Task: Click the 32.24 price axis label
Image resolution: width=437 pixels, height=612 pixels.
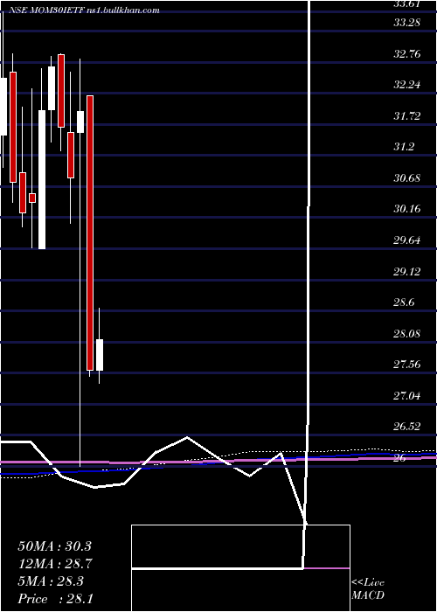Action: coord(407,85)
